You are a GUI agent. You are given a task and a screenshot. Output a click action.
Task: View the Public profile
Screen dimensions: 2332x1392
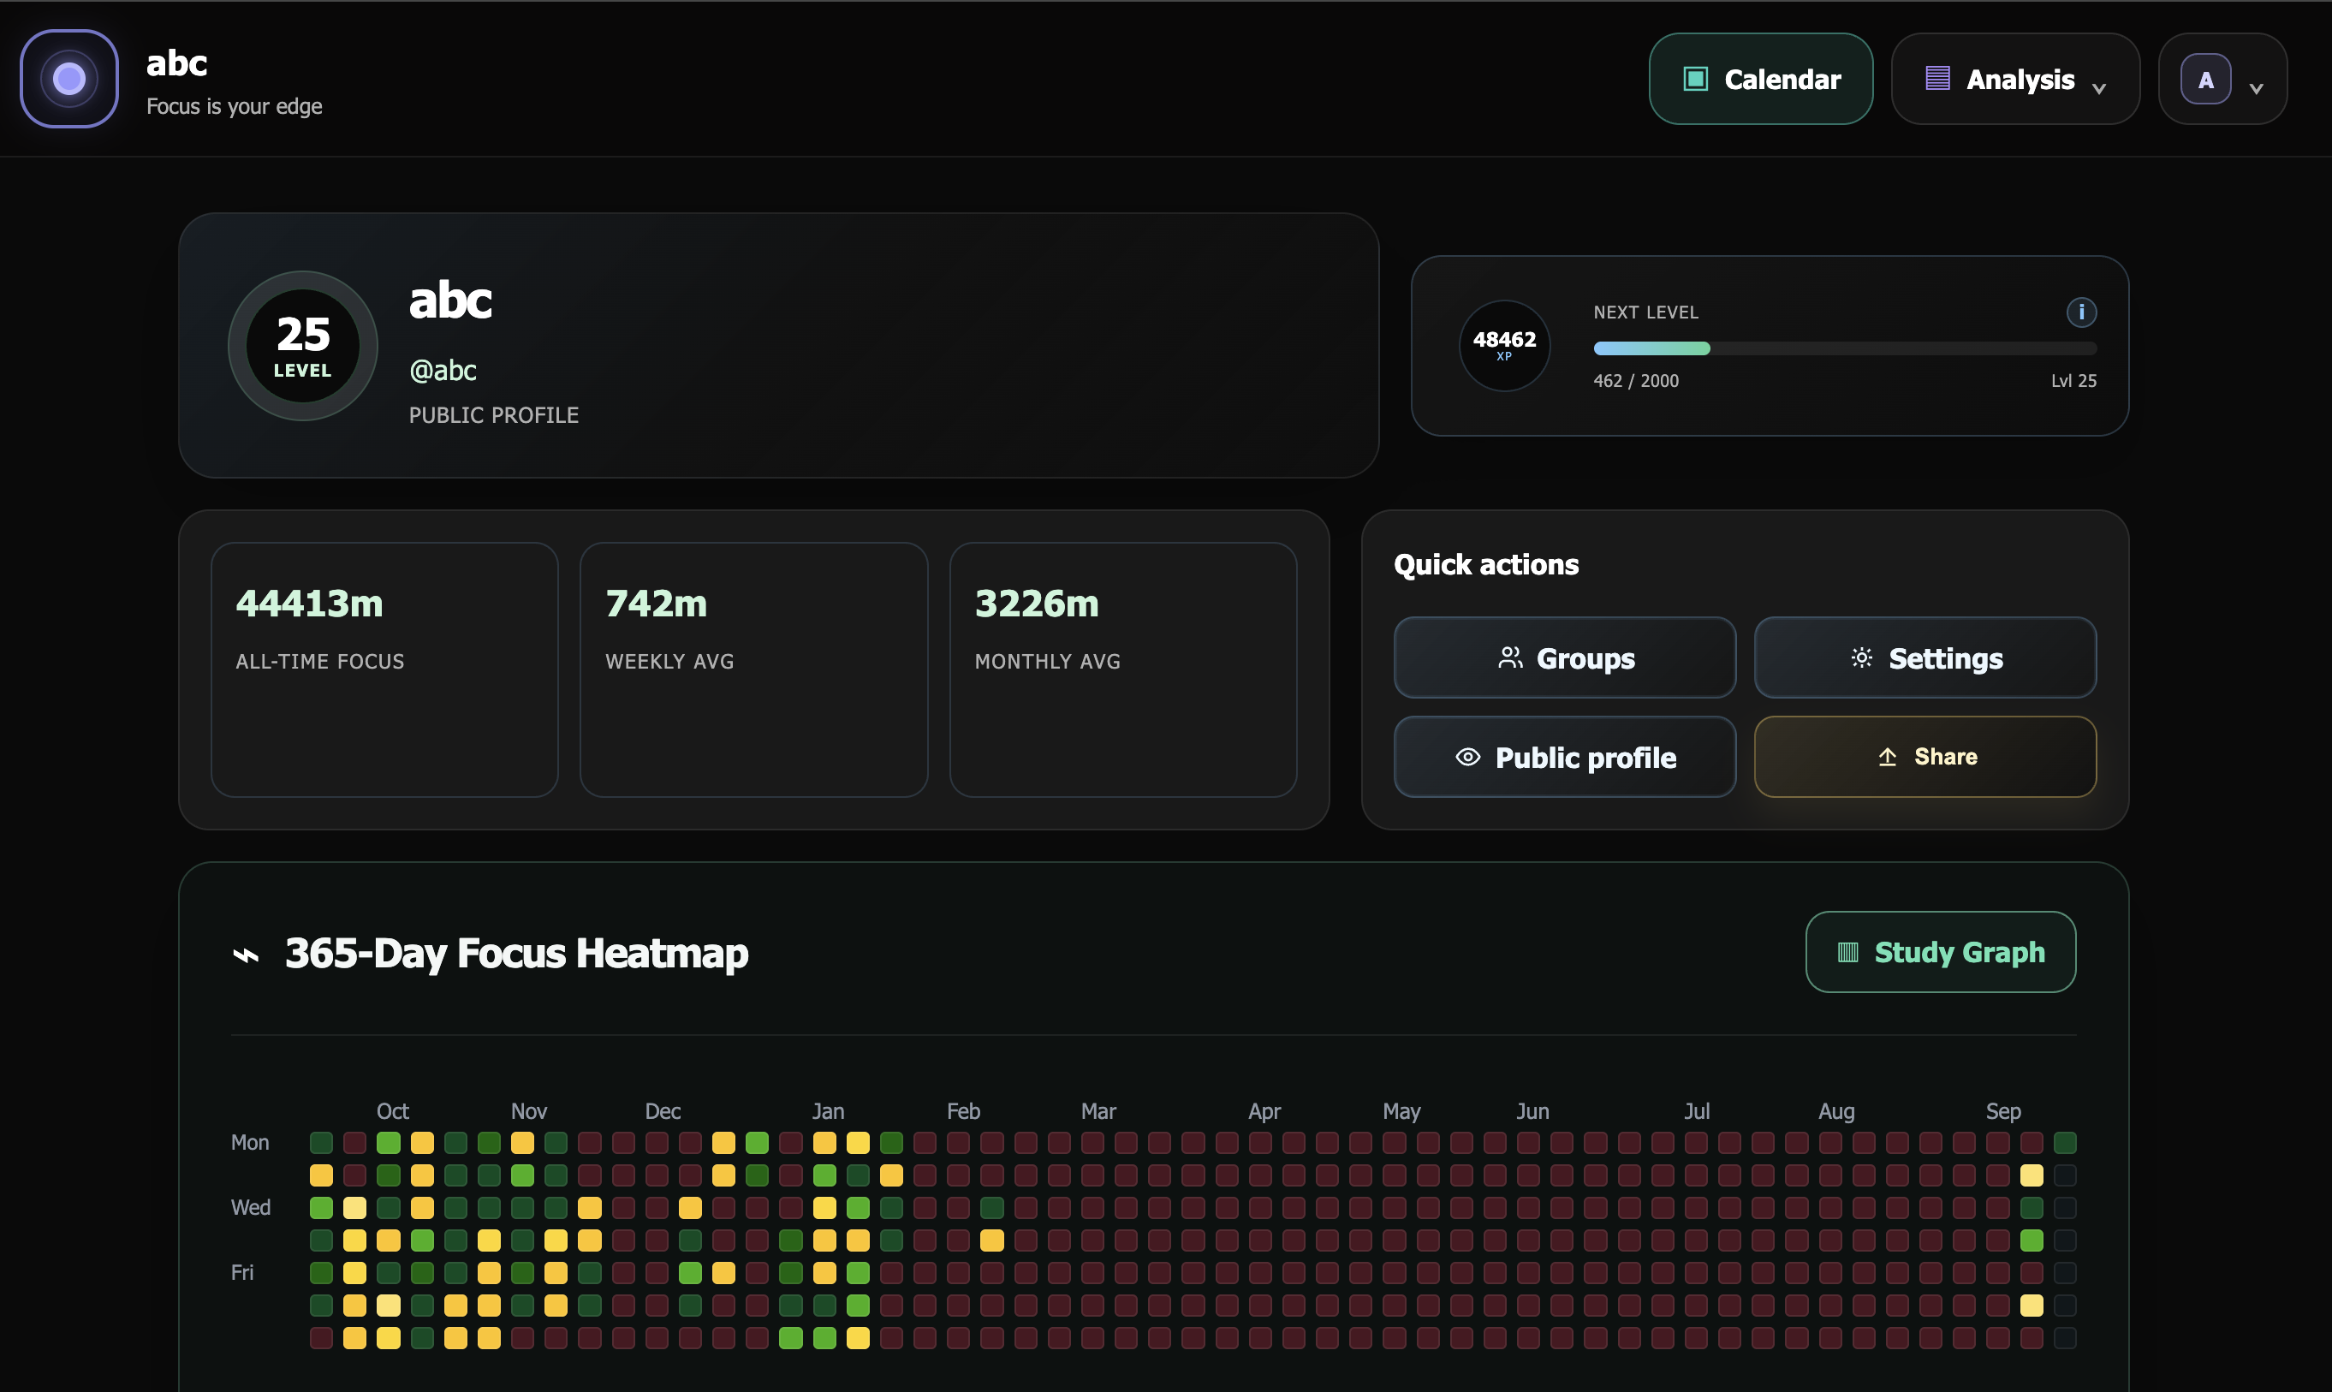(x=1565, y=757)
